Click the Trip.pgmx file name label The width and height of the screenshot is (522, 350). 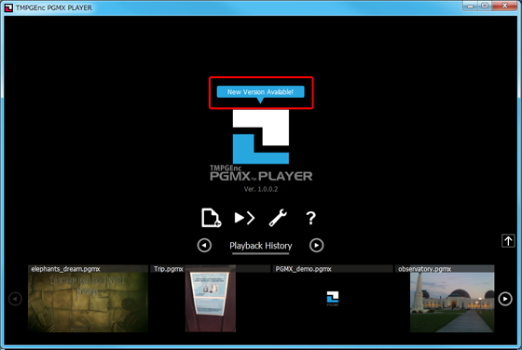[x=168, y=269]
